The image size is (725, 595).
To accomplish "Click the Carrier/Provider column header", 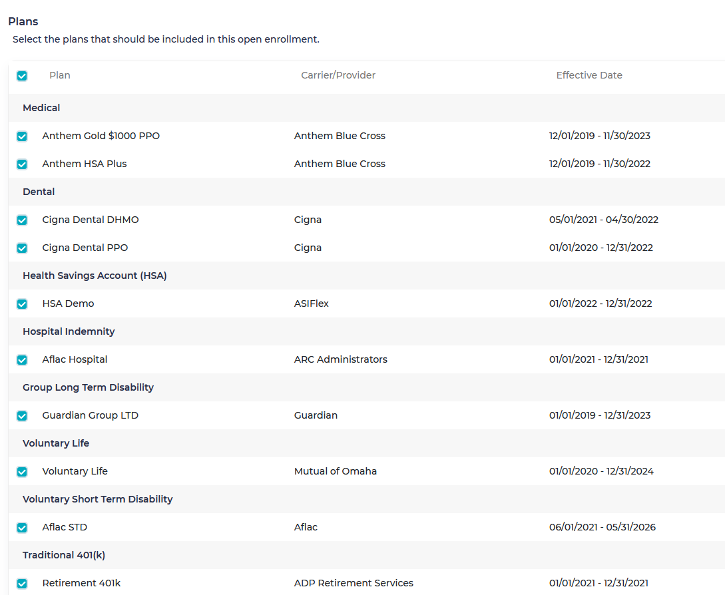I will point(338,75).
